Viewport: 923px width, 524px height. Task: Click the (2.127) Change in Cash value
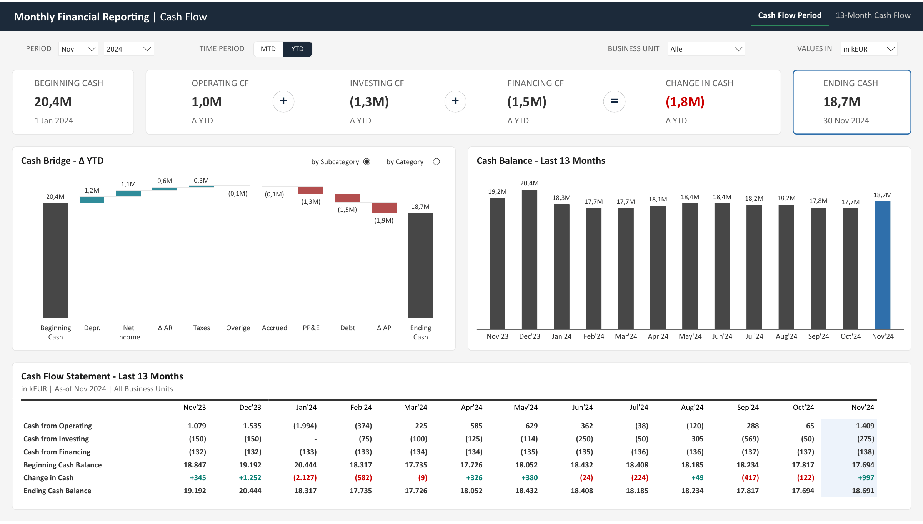click(x=305, y=478)
